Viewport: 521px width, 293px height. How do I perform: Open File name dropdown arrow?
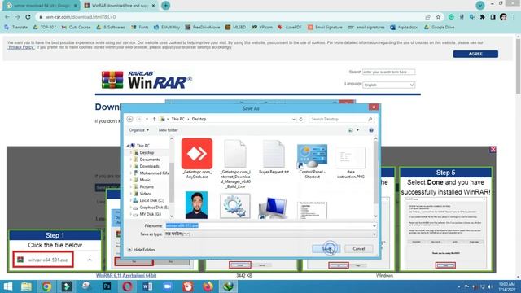(374, 225)
